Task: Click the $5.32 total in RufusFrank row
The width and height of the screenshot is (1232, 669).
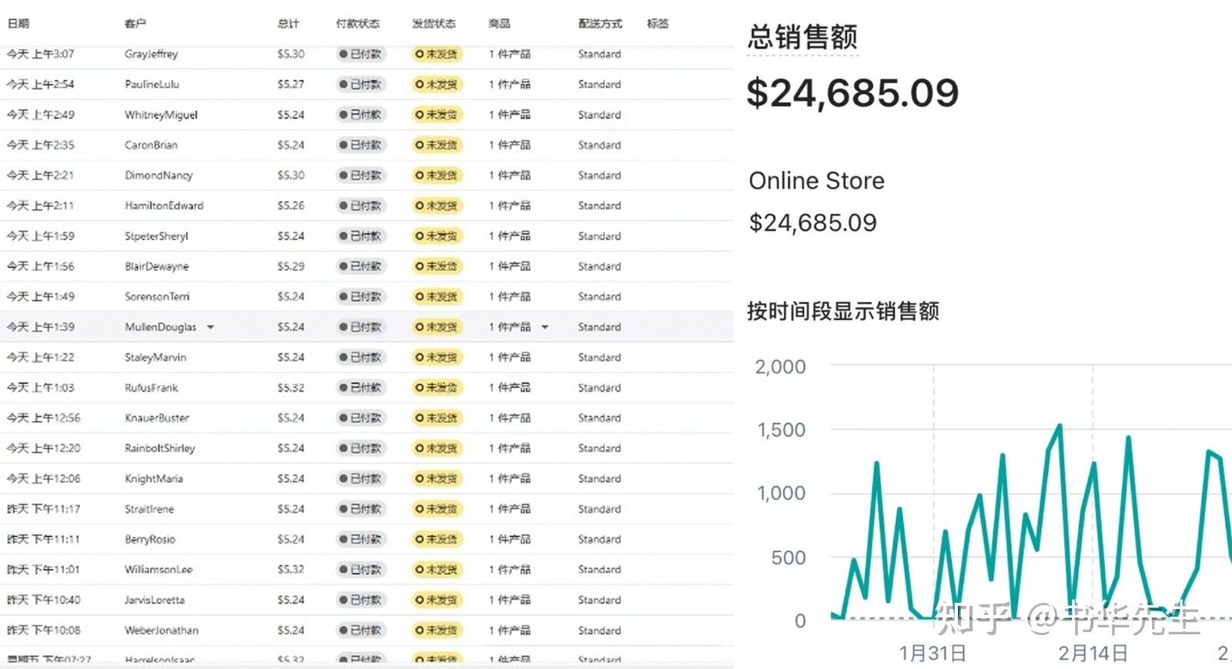Action: [x=291, y=388]
